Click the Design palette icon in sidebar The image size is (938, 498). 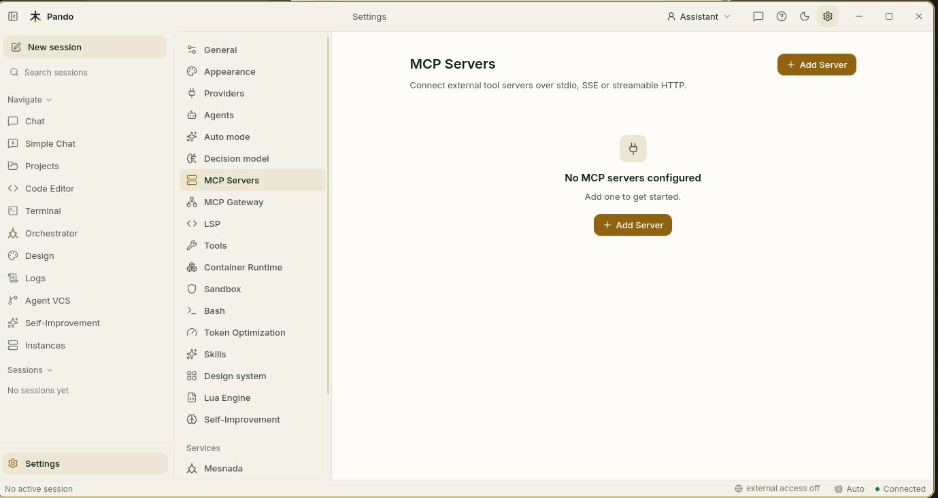(13, 255)
